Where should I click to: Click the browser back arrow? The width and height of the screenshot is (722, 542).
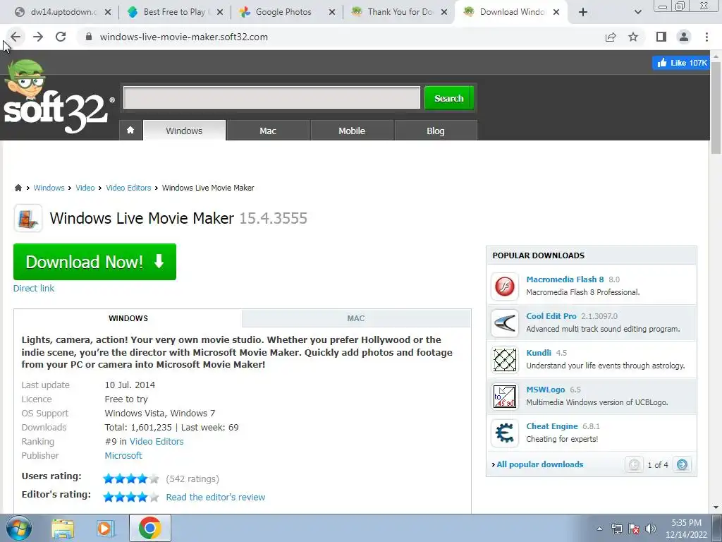[16, 37]
